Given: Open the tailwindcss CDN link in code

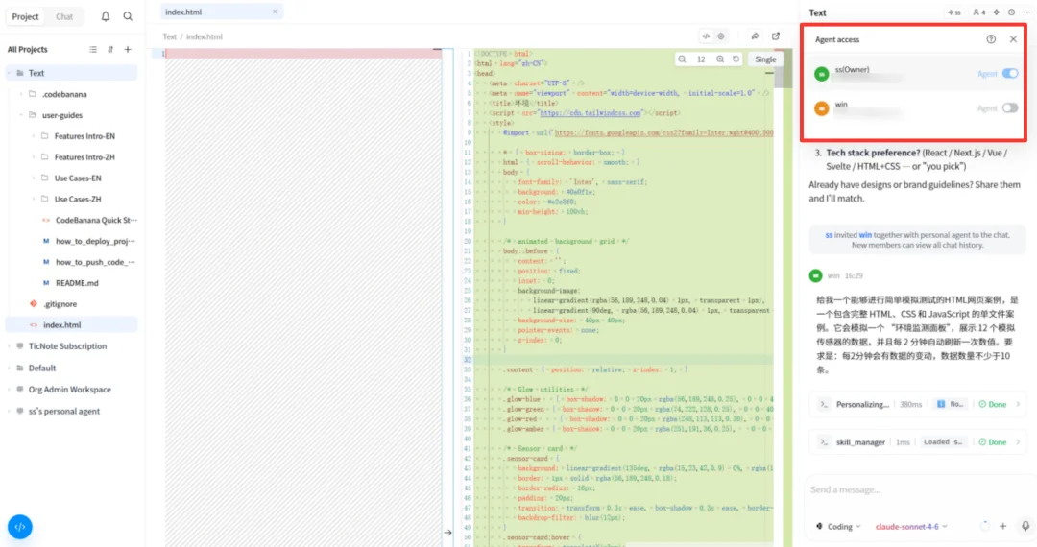Looking at the screenshot, I should [x=590, y=113].
